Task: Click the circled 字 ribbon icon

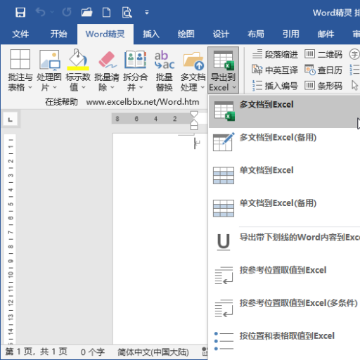Action: click(354, 54)
